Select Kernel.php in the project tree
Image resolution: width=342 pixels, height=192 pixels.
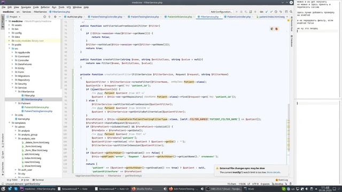(x=24, y=119)
